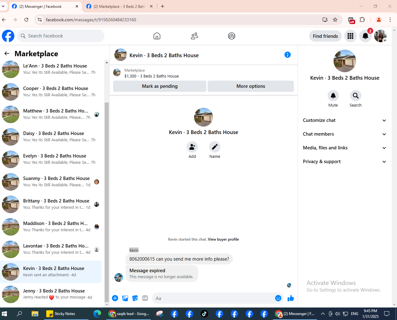Open the browser extensions puzzle icon
Screen dimensions: 397x320
click(362, 20)
